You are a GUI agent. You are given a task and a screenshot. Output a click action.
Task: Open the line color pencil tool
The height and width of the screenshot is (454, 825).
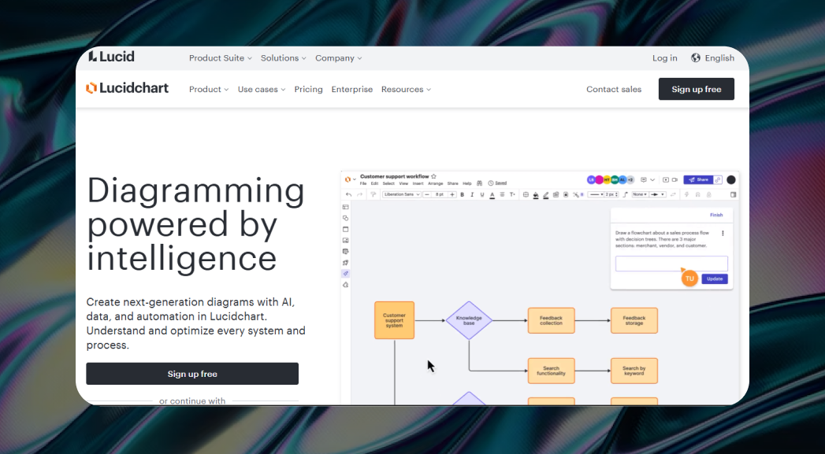pos(545,195)
